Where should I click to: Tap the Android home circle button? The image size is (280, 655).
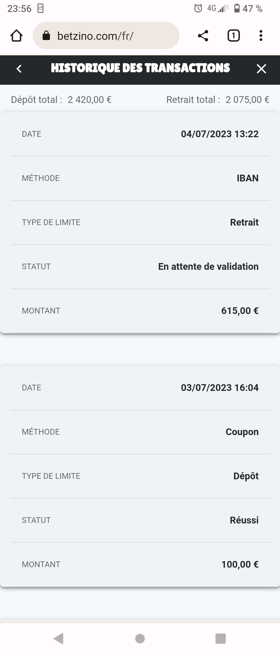[x=140, y=639]
